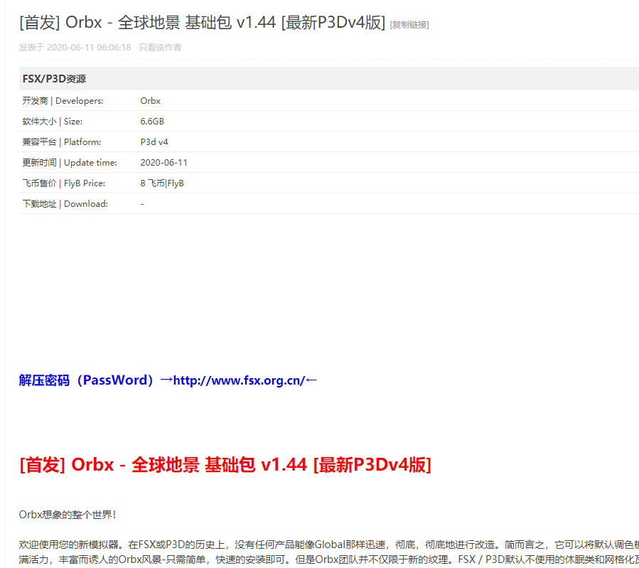This screenshot has height=568, width=639.
Task: Select the Developers label cell
Action: [63, 101]
